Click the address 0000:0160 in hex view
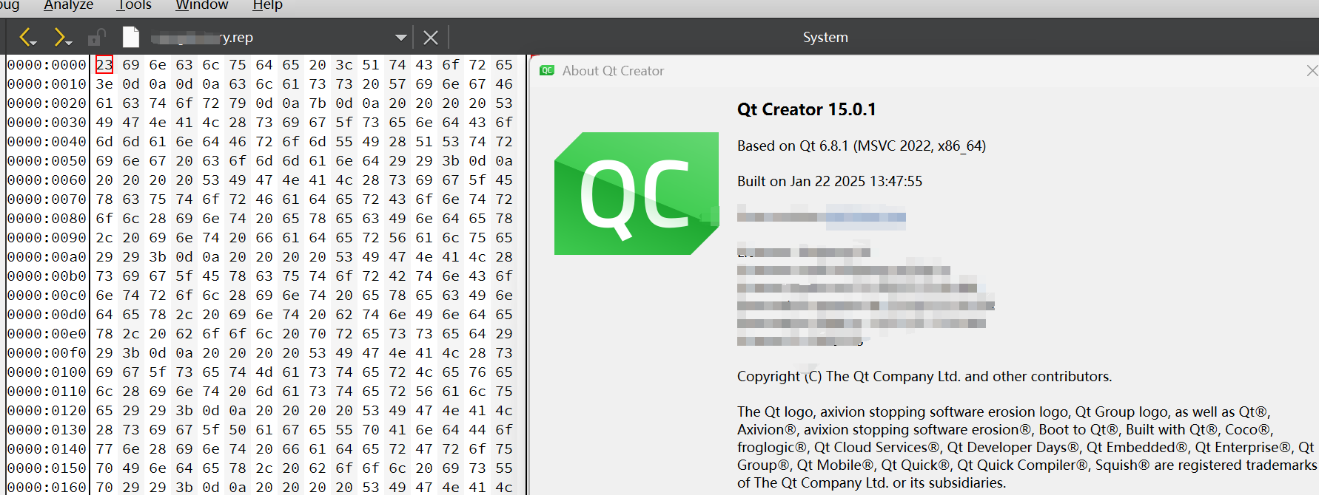1319x495 pixels. [x=47, y=487]
